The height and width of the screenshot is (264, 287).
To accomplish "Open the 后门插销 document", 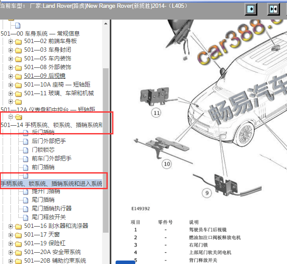I will click(x=43, y=132).
